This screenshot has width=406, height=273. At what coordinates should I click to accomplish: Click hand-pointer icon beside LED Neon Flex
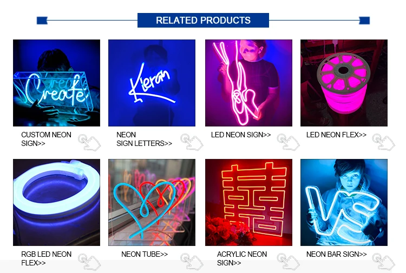click(383, 142)
